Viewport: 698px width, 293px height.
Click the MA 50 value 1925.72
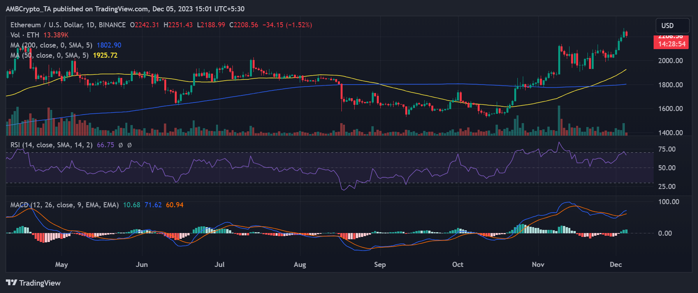pyautogui.click(x=105, y=55)
